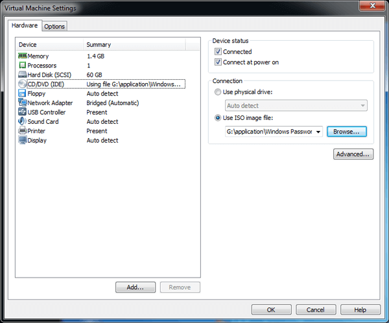Select the USB Controller row label
Image resolution: width=389 pixels, height=323 pixels.
click(x=47, y=112)
